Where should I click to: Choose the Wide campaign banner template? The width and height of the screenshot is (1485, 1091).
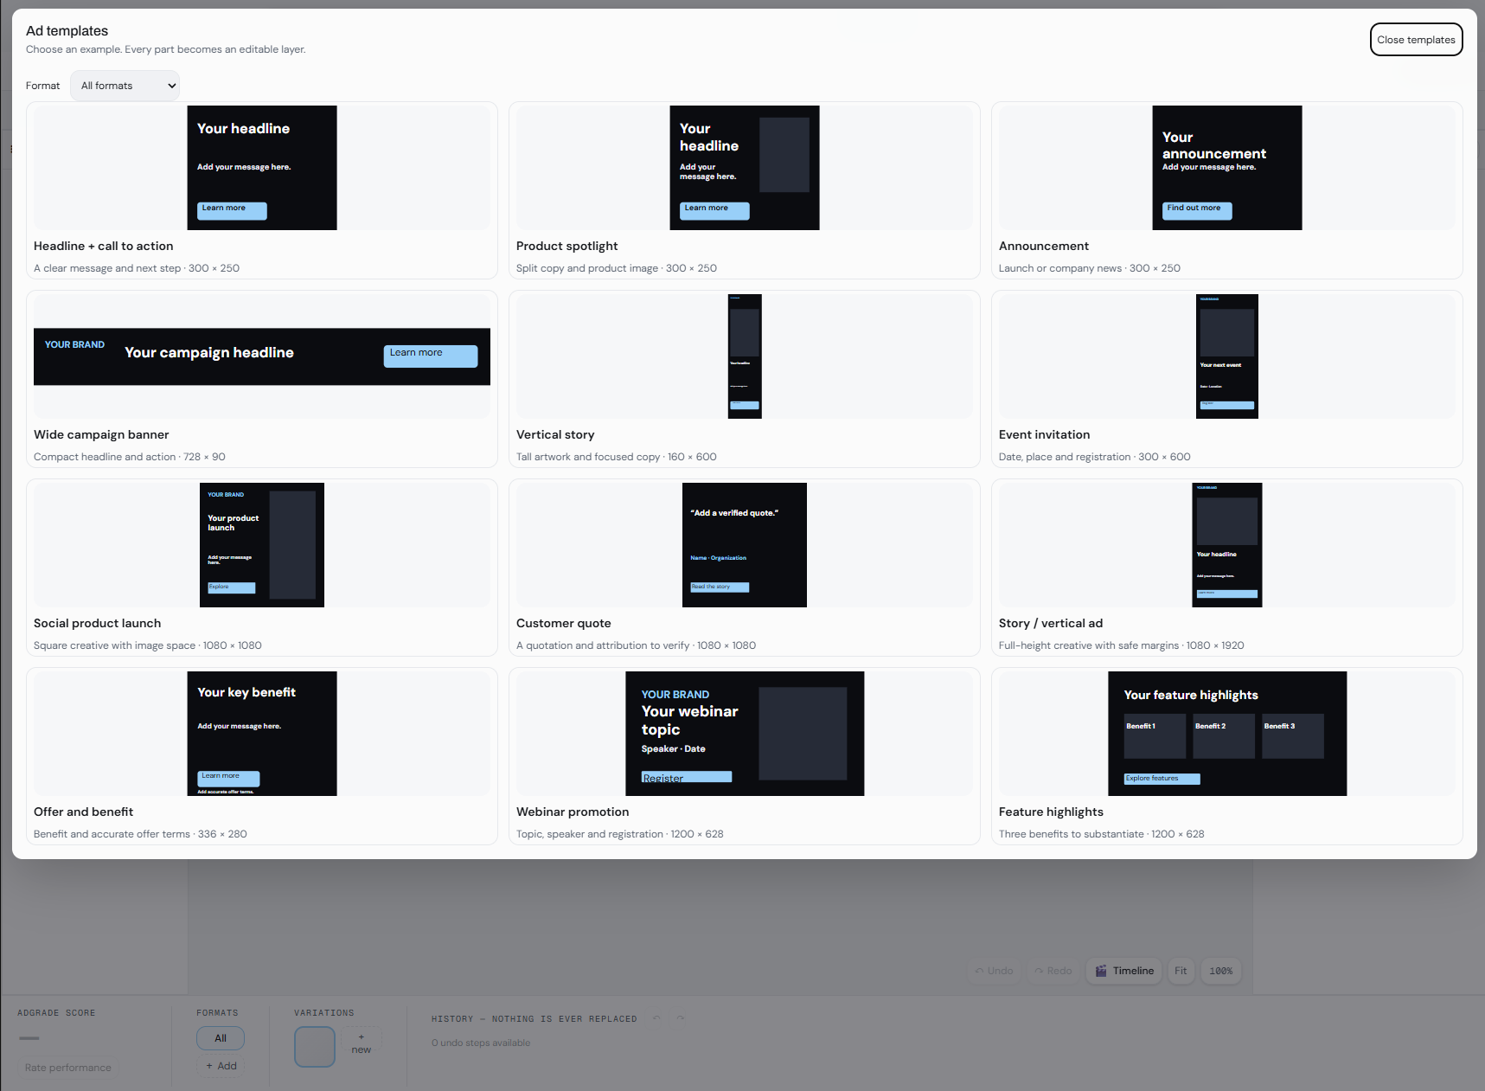coord(262,379)
